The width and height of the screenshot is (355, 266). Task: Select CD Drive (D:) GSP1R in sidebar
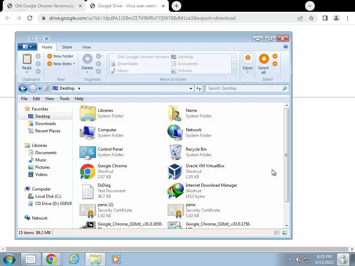(53, 204)
